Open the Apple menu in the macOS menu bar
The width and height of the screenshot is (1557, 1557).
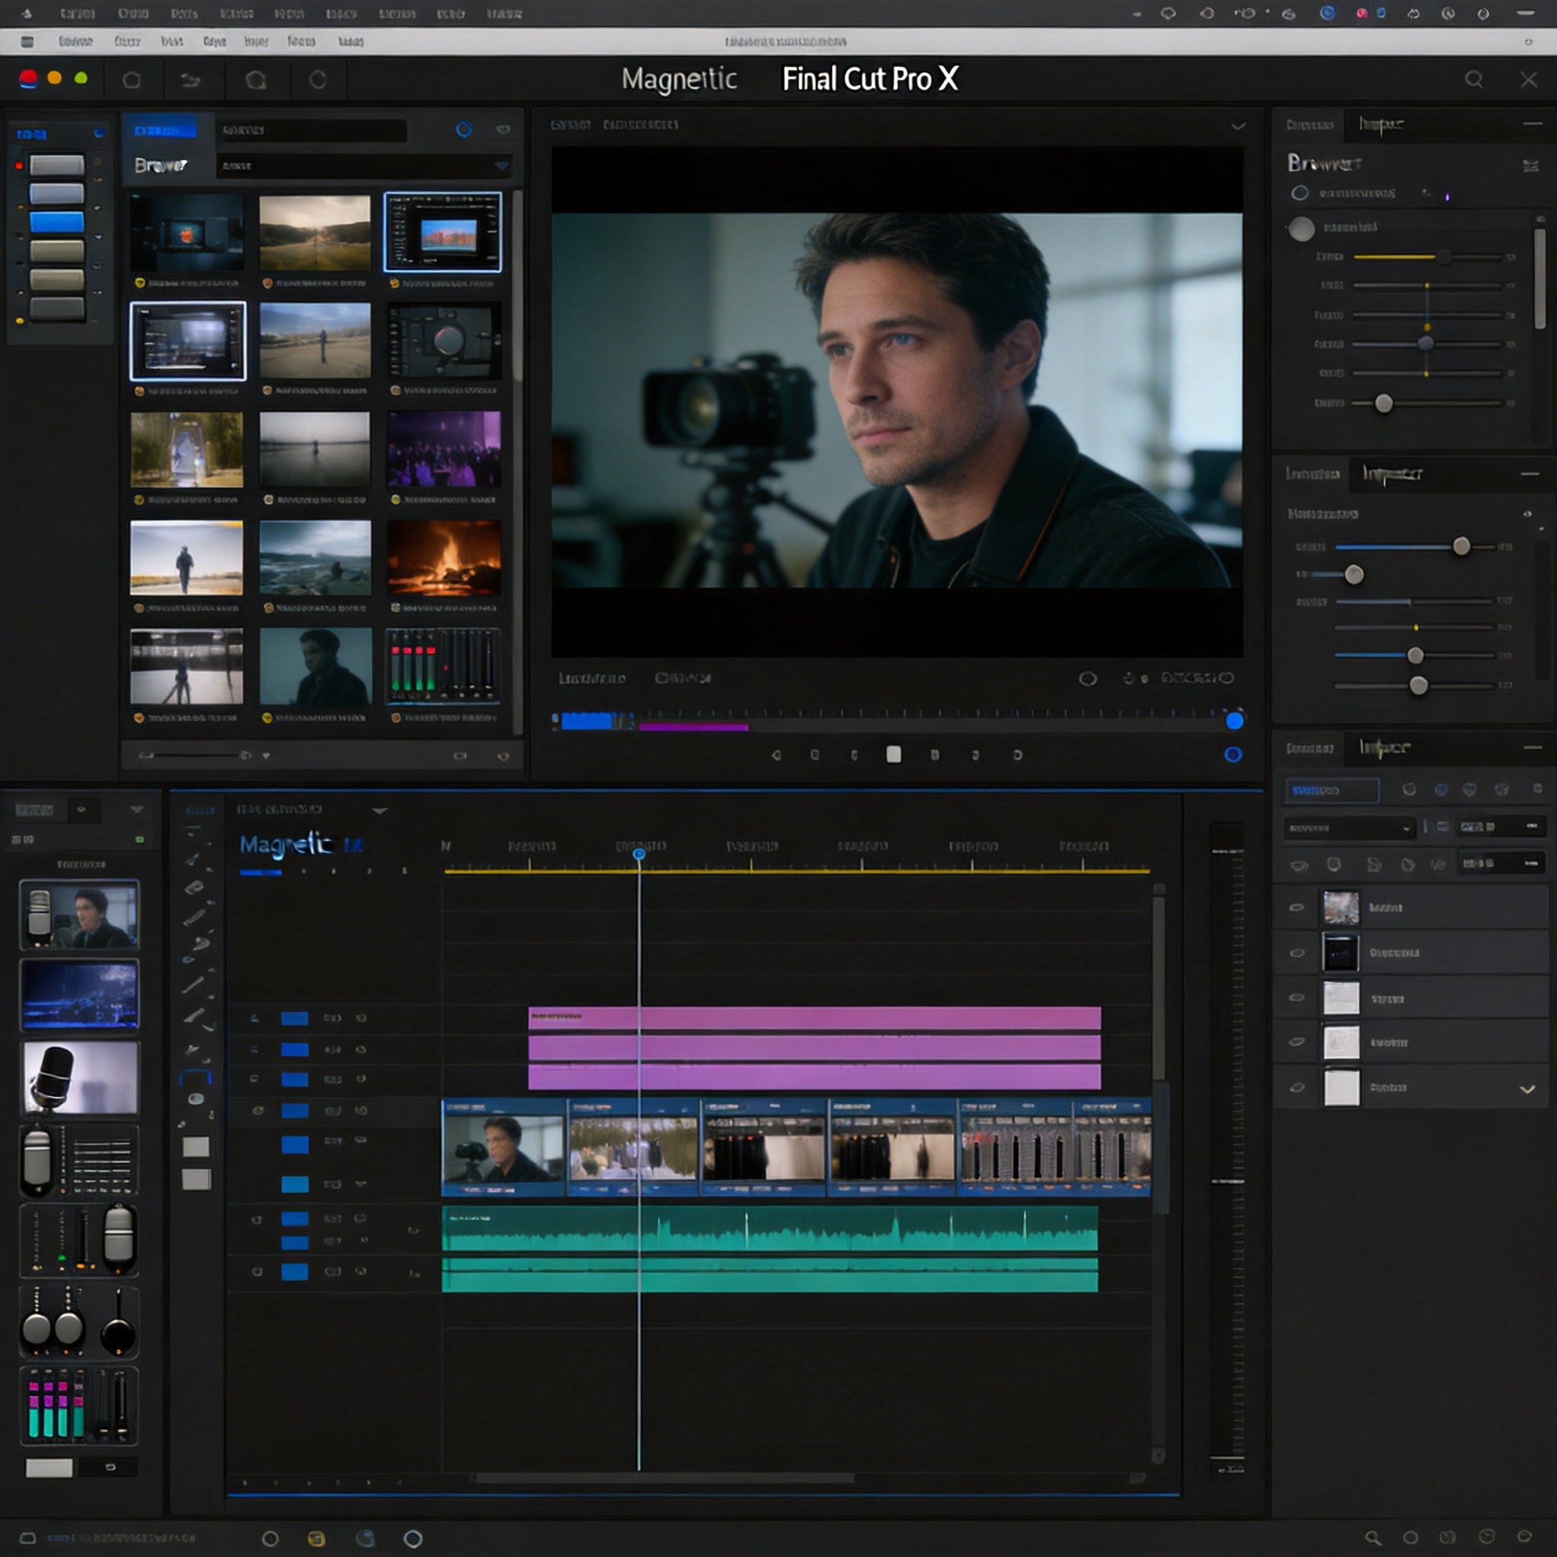pos(27,13)
